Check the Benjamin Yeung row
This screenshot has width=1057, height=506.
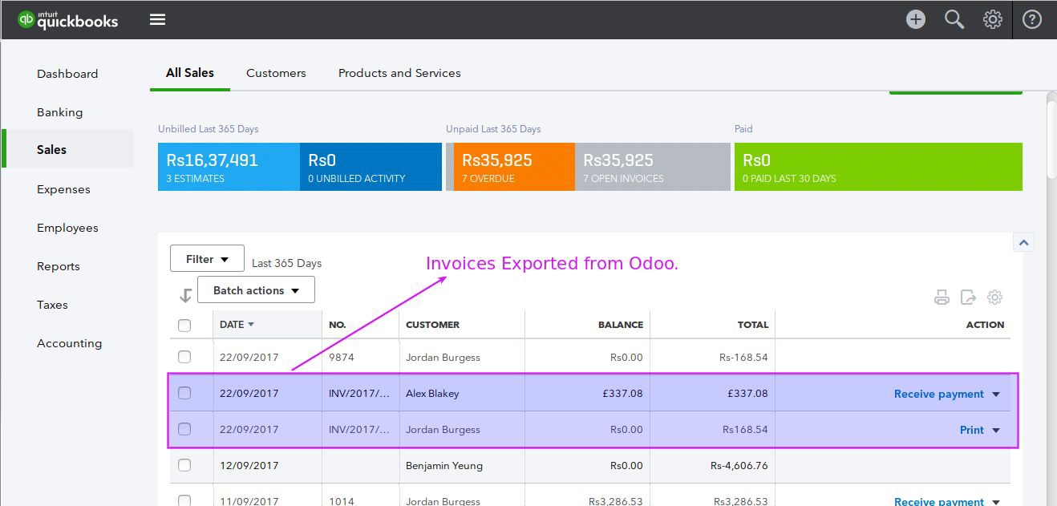pyautogui.click(x=184, y=465)
